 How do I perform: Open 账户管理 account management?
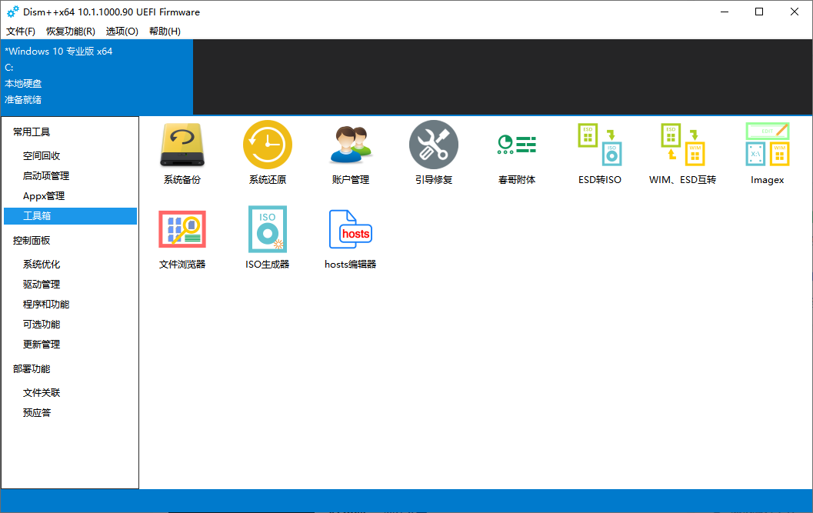[x=351, y=154]
